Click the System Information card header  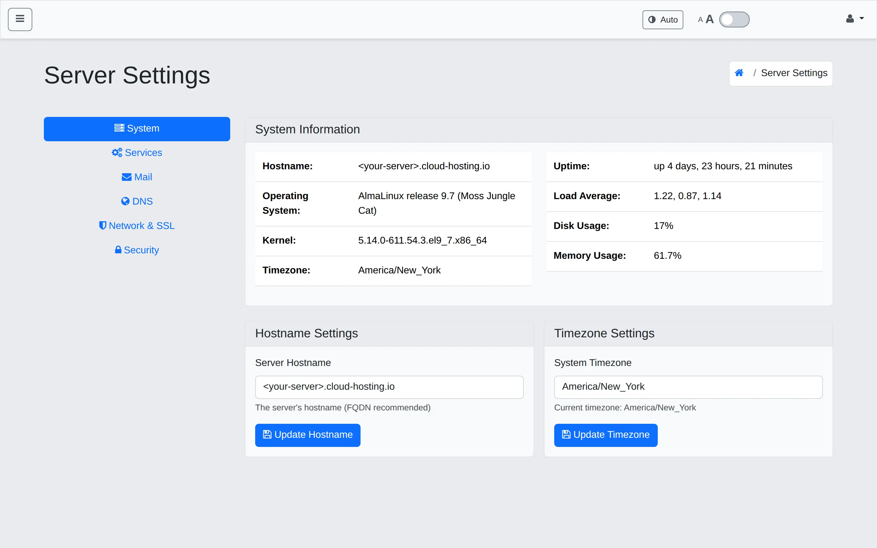(x=538, y=129)
